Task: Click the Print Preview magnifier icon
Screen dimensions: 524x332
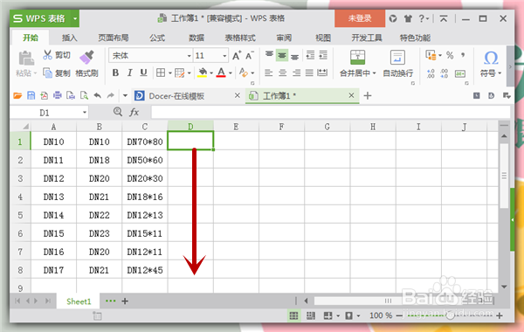Action: [84, 96]
